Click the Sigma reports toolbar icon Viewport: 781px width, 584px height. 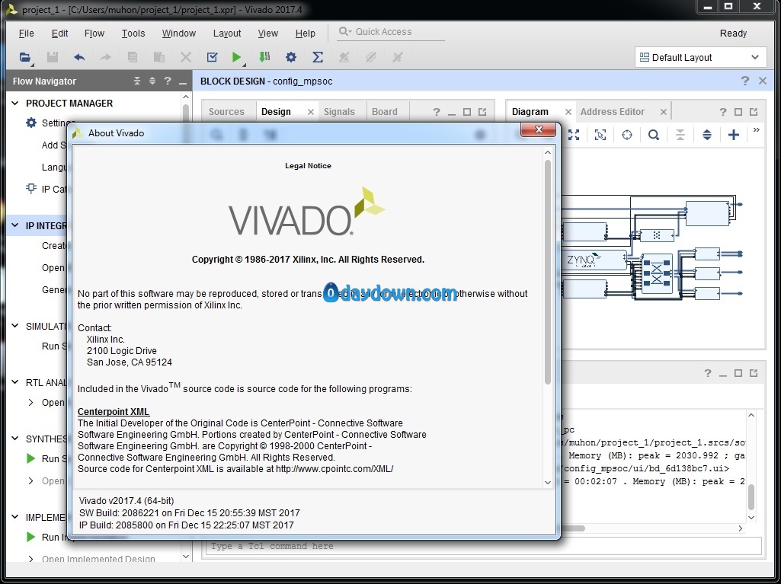click(x=317, y=57)
